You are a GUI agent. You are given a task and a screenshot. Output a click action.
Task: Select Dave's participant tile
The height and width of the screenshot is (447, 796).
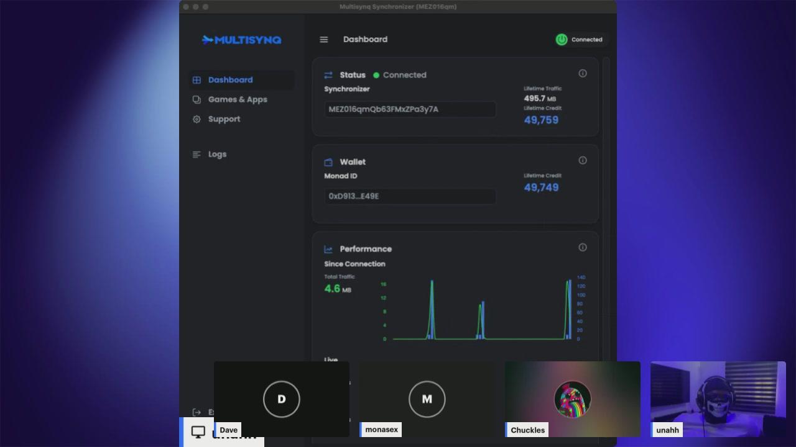[x=282, y=399]
